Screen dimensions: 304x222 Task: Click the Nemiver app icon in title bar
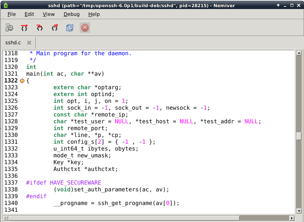click(x=6, y=5)
